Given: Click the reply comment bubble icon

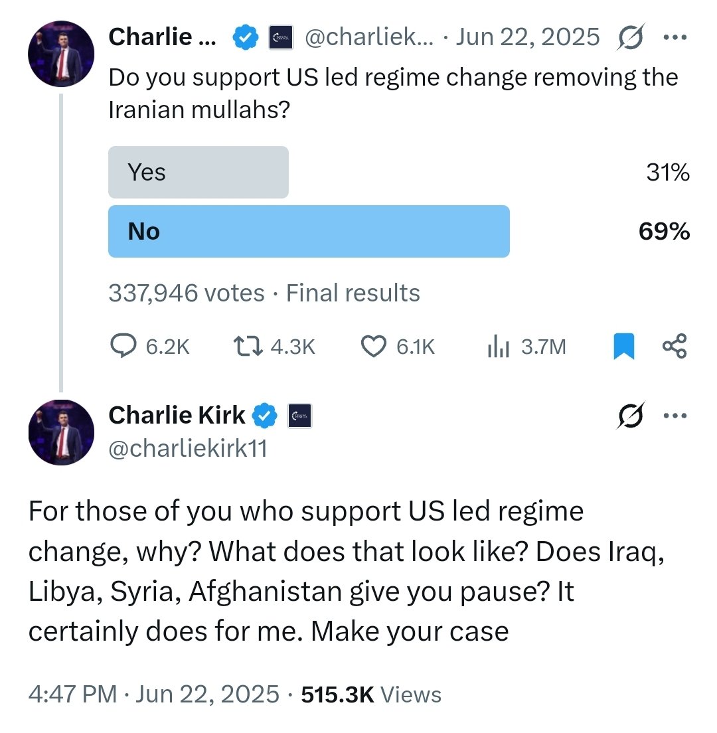Looking at the screenshot, I should click(x=122, y=346).
